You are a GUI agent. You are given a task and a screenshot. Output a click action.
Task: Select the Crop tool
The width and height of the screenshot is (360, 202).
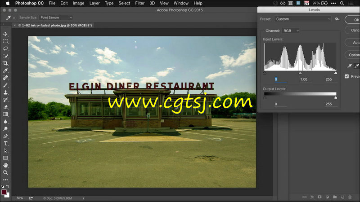pyautogui.click(x=5, y=63)
